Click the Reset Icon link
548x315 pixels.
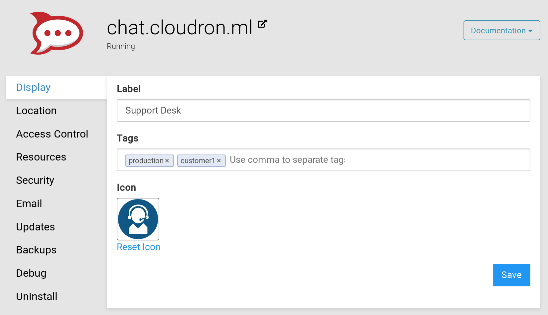coord(138,247)
